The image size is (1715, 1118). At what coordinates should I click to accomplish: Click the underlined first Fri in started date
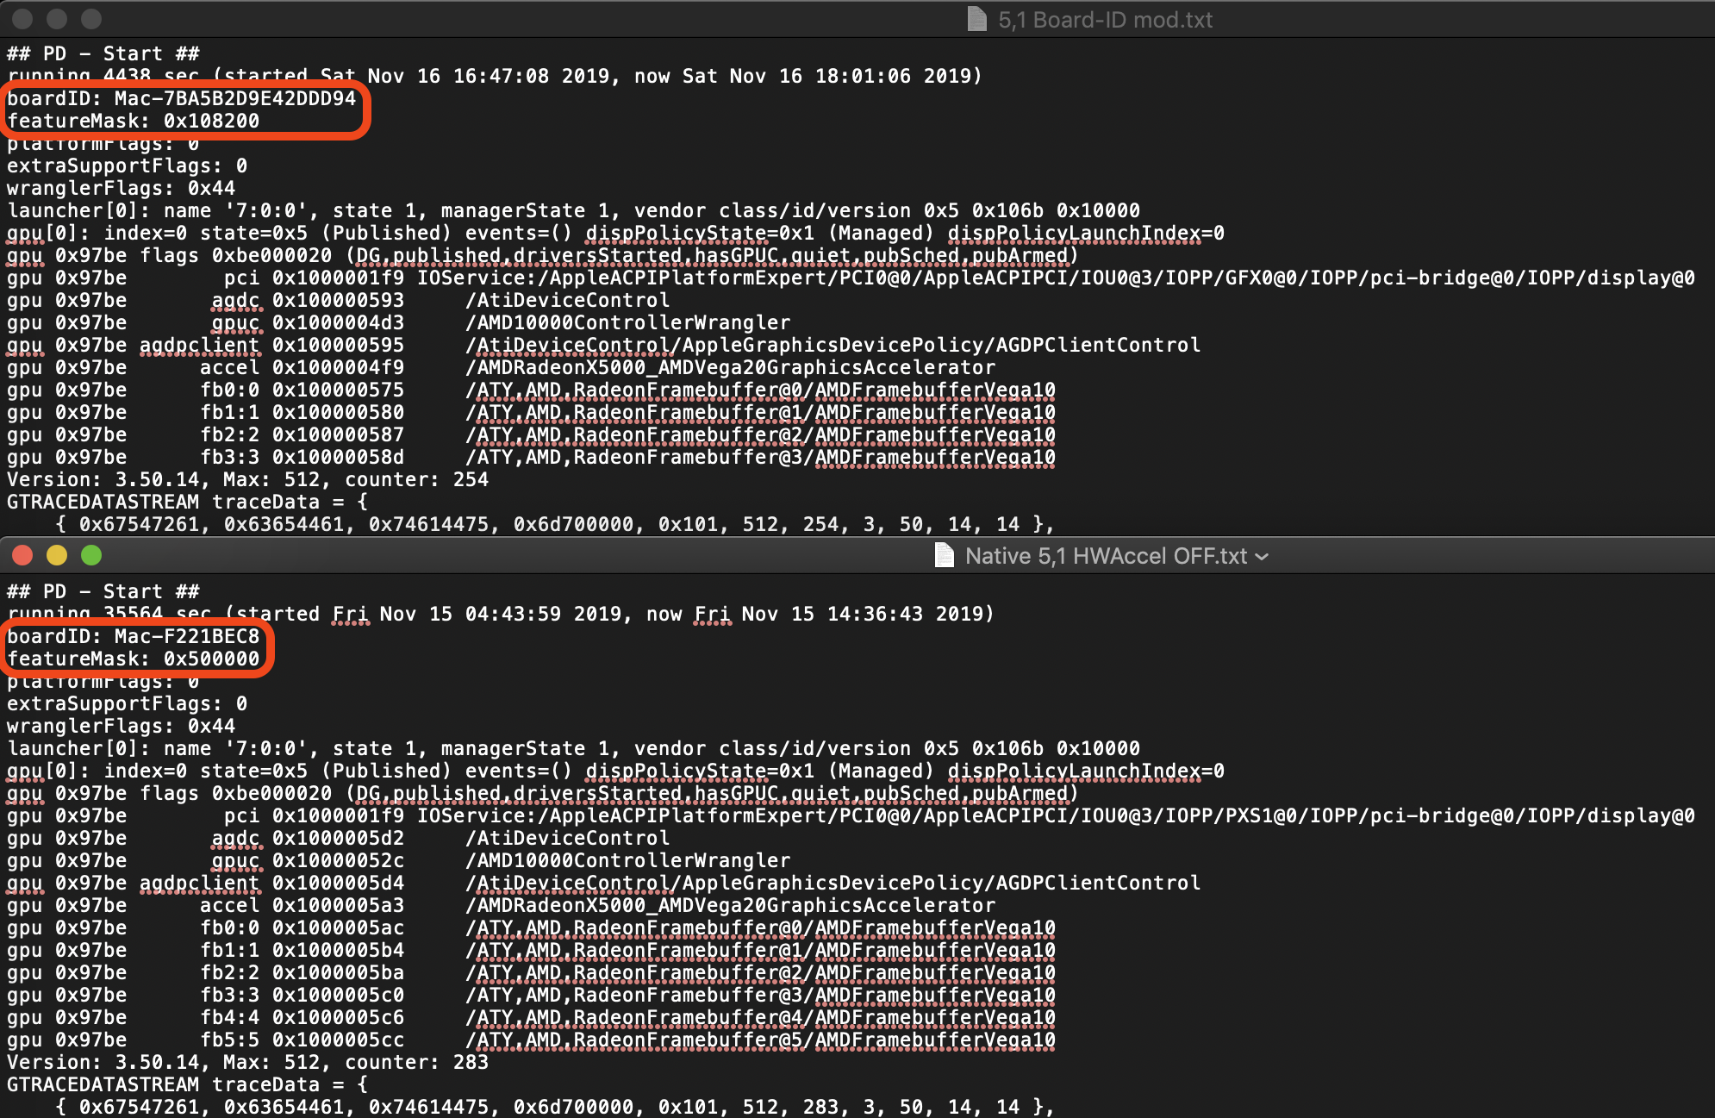pyautogui.click(x=350, y=614)
